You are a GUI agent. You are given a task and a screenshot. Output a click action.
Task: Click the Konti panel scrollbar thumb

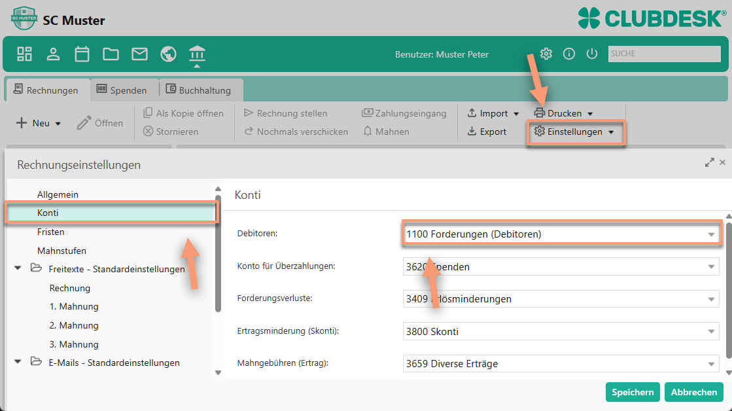pyautogui.click(x=729, y=289)
